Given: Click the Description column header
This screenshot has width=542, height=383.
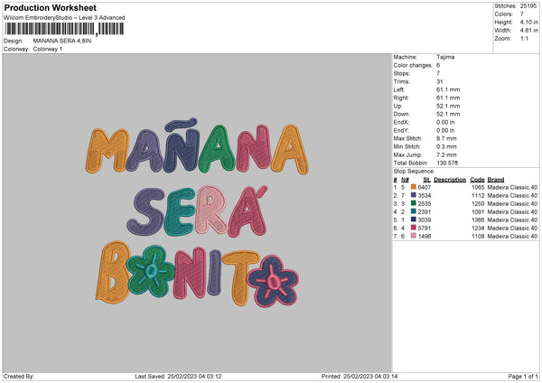Looking at the screenshot, I should click(x=449, y=179).
